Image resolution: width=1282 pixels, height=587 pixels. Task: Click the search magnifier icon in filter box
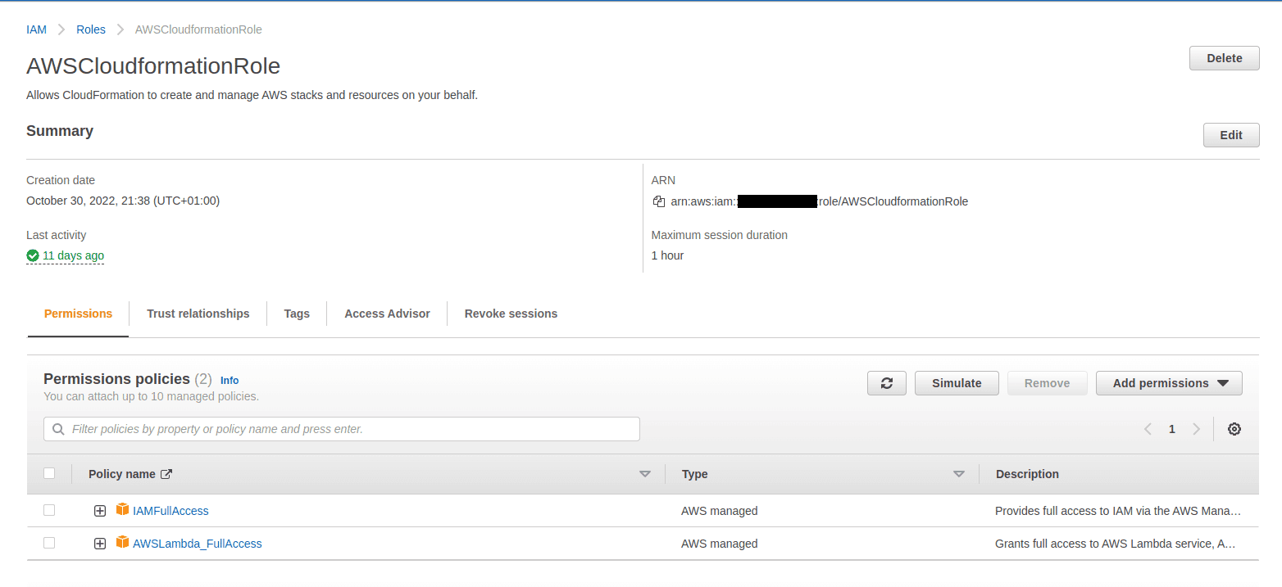58,429
